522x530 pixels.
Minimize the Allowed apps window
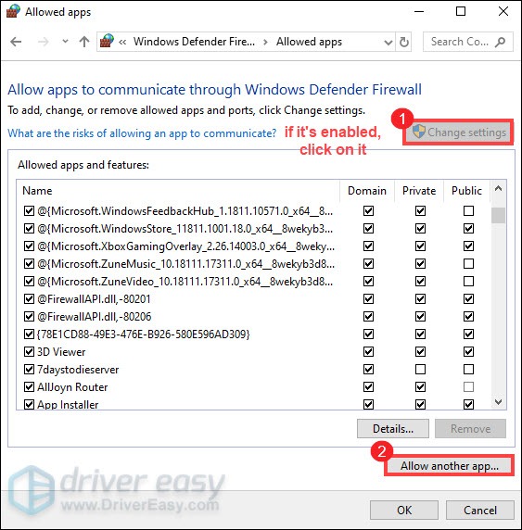click(x=419, y=11)
